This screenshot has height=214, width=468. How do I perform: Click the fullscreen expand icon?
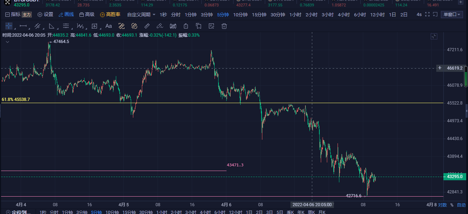436,15
